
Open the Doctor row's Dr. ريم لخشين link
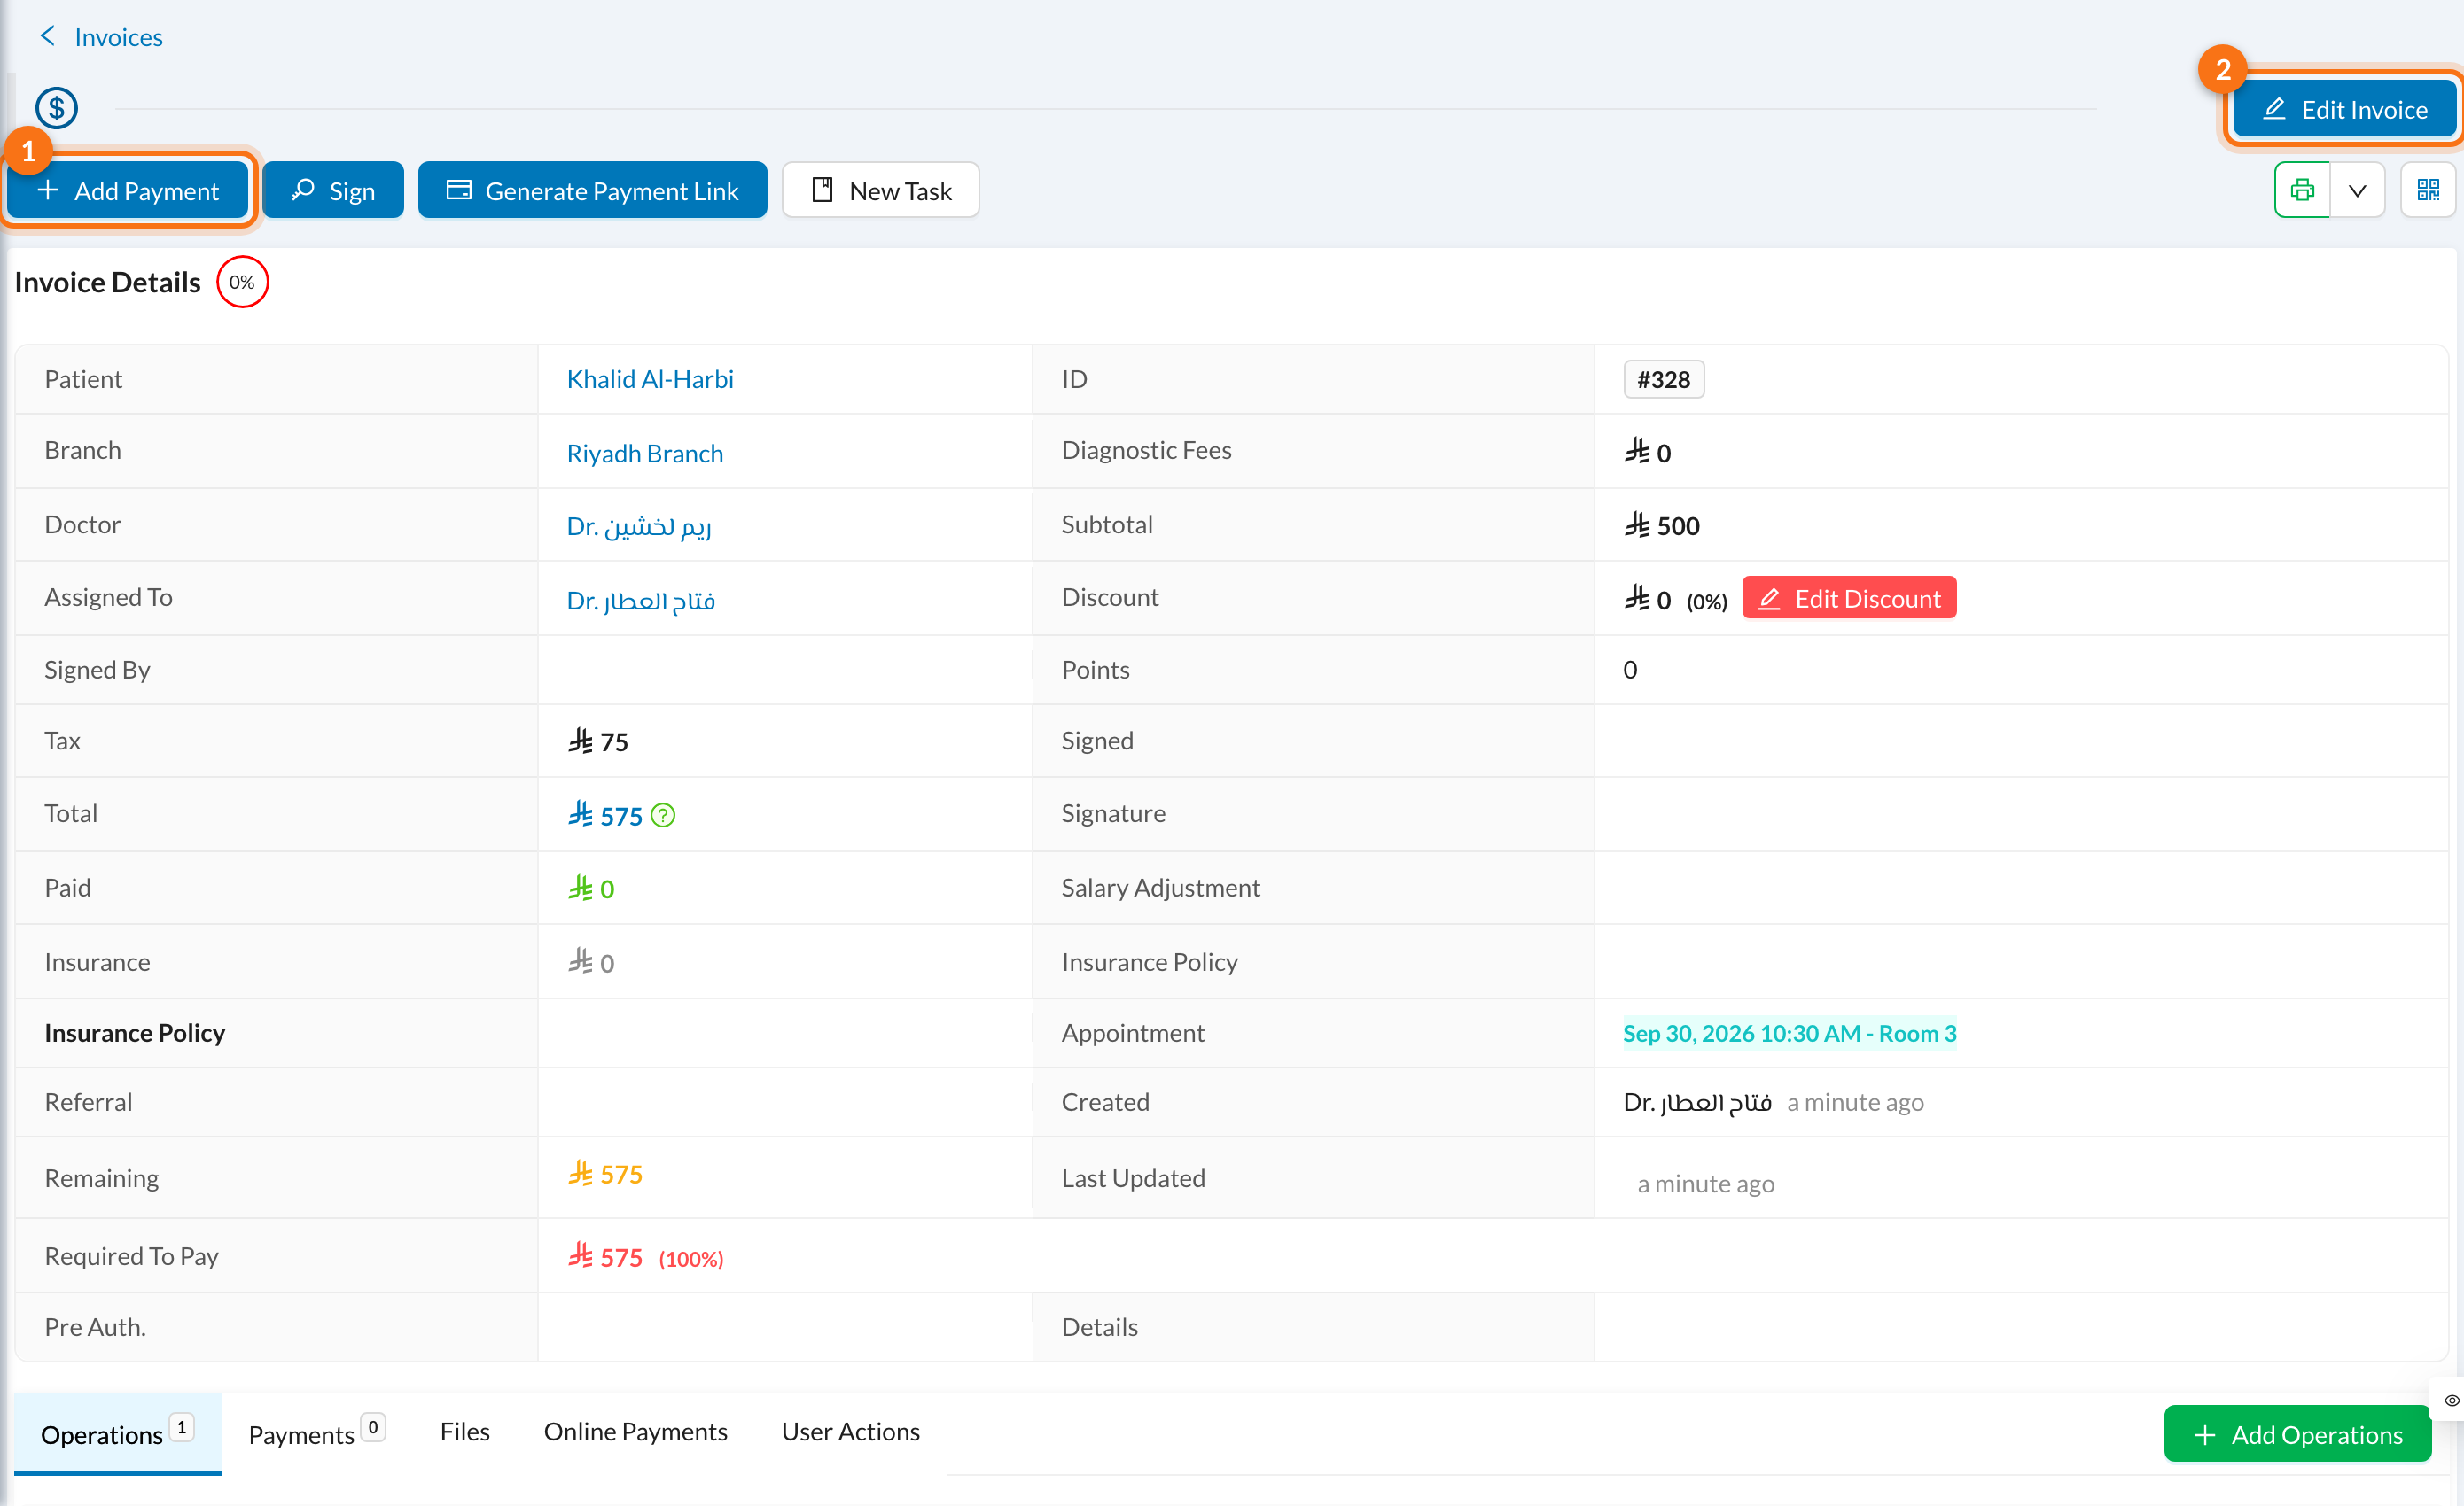639,524
